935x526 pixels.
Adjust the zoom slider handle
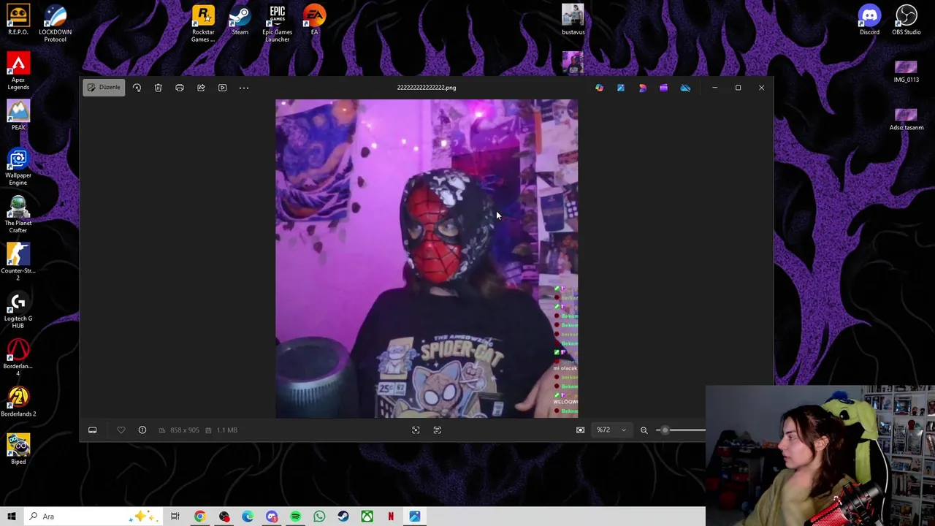click(x=665, y=430)
